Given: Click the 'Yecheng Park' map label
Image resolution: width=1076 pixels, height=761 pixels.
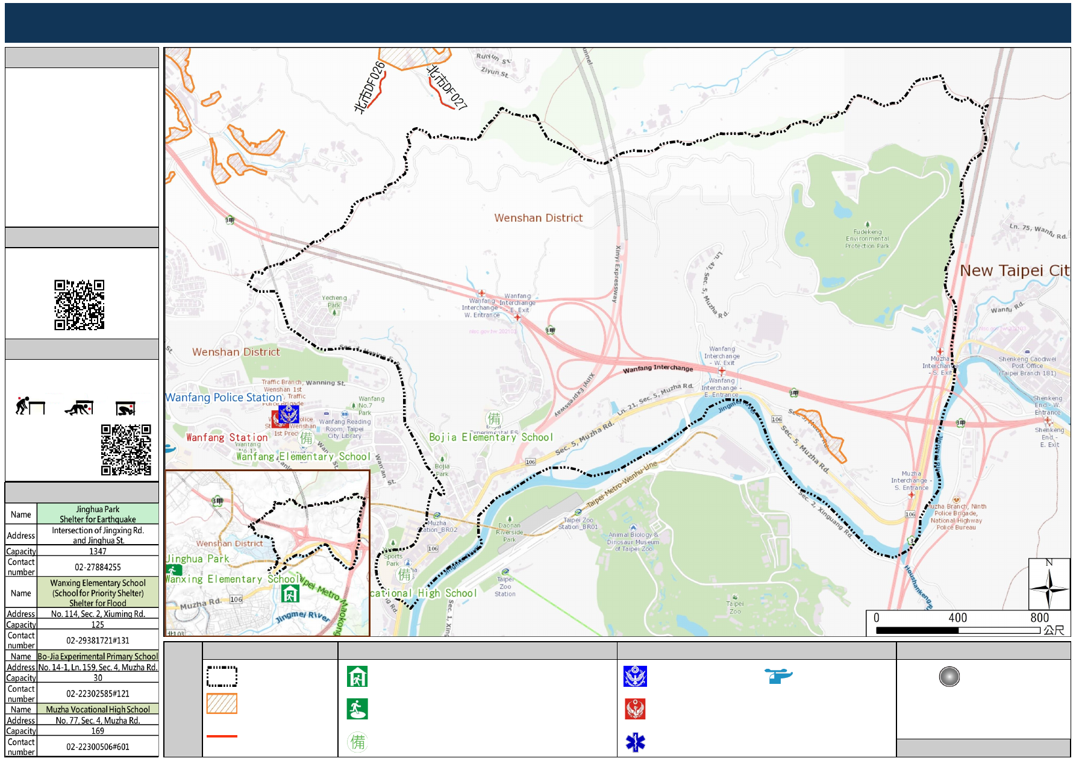Looking at the screenshot, I should click(334, 301).
